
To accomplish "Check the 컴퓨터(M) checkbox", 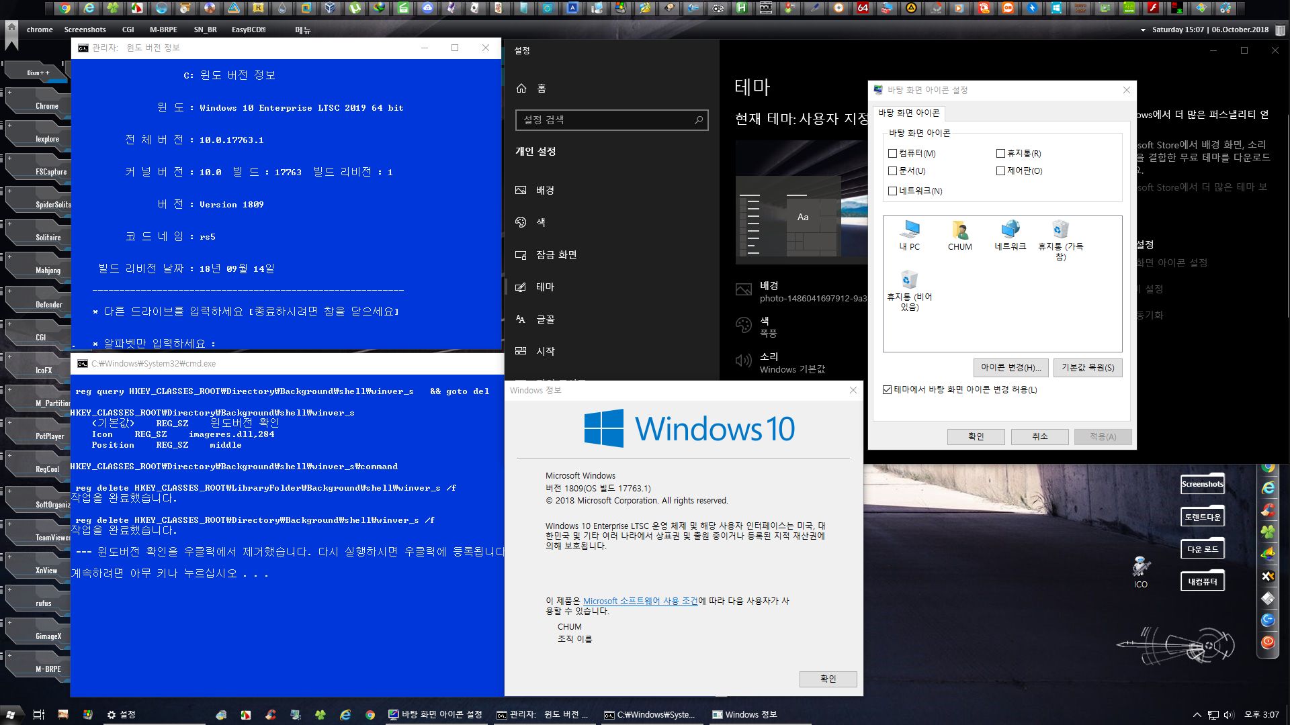I will click(x=892, y=154).
